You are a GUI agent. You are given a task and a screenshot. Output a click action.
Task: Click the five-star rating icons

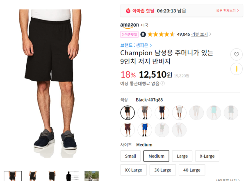(x=161, y=34)
